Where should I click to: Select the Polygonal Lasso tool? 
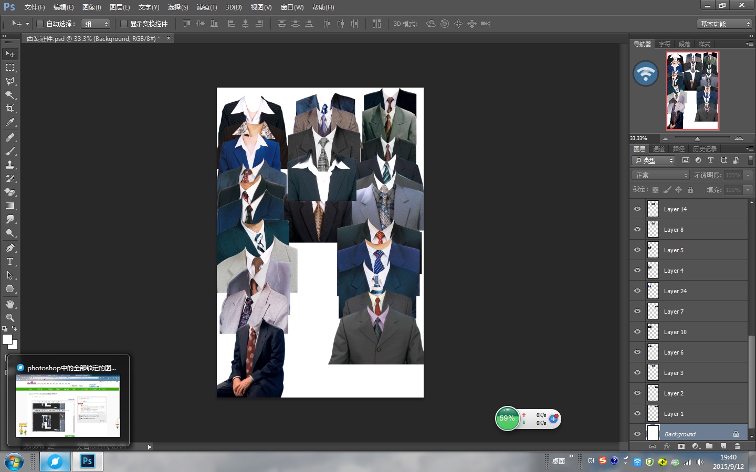(x=10, y=81)
